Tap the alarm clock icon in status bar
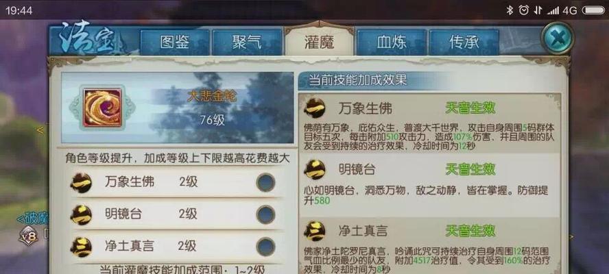The image size is (609, 274). point(523,10)
